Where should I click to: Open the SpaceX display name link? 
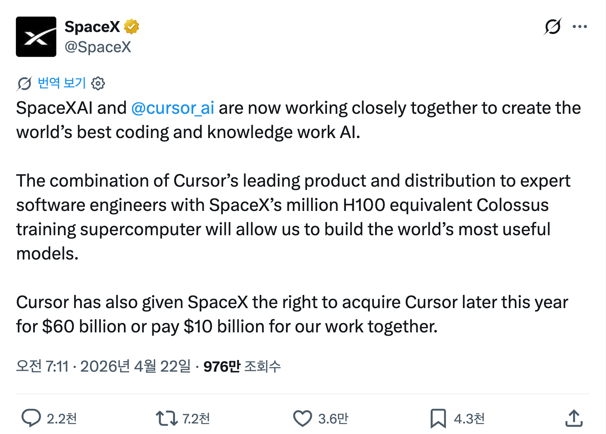(x=92, y=27)
